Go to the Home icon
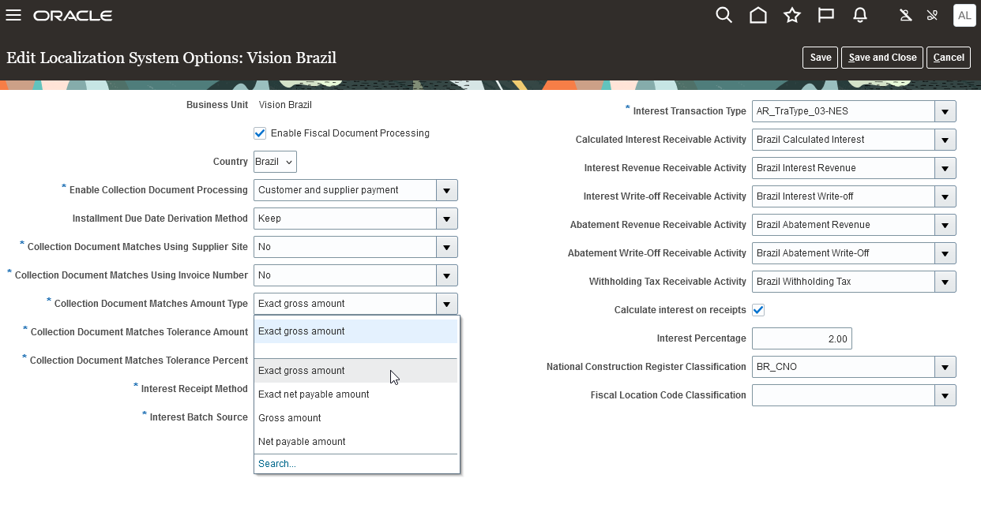 pyautogui.click(x=758, y=16)
